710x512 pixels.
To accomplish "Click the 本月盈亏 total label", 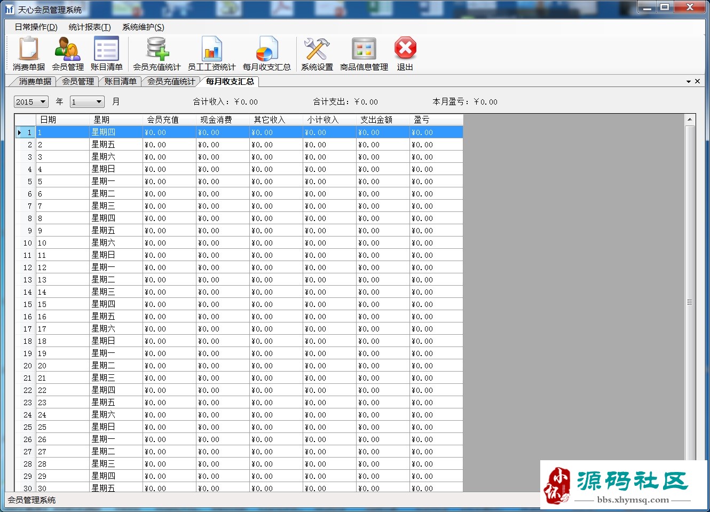I will [465, 101].
